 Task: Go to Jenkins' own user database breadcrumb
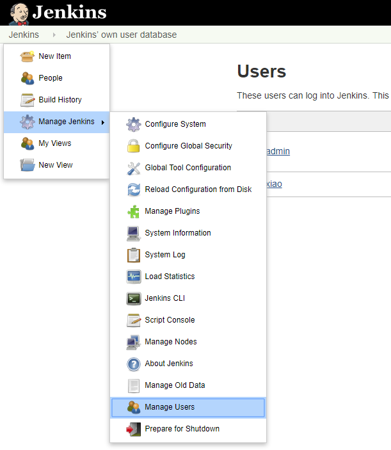121,35
